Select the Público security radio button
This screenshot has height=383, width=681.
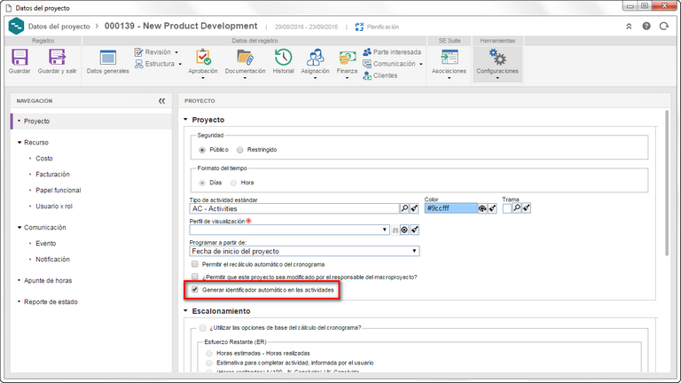click(x=202, y=150)
